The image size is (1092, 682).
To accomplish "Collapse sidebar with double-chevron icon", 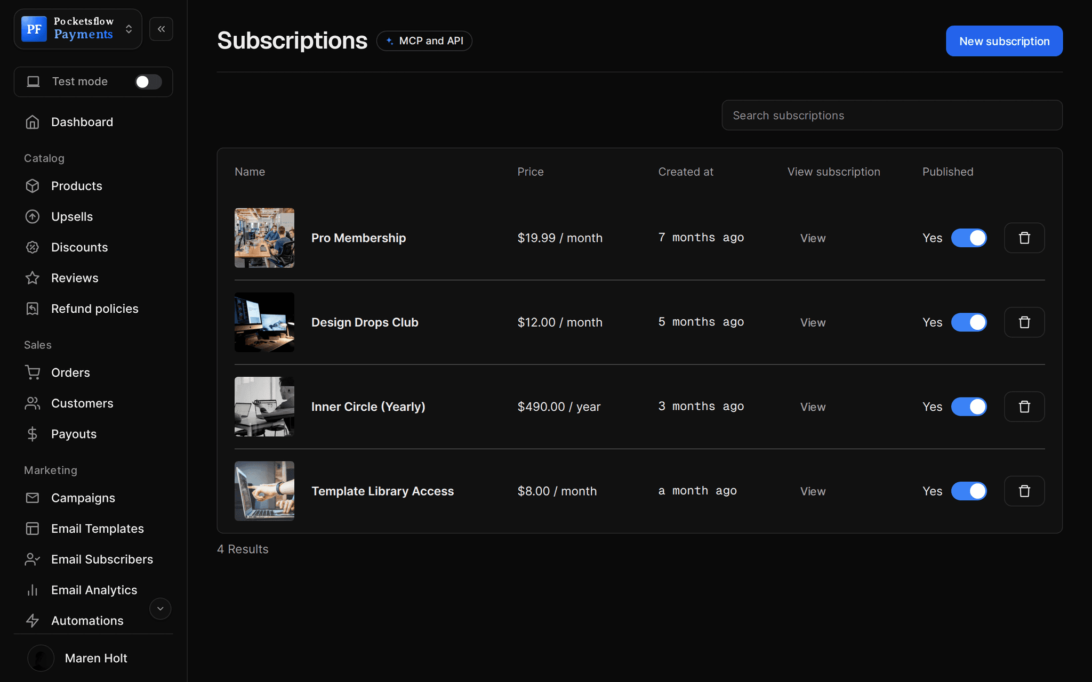I will (x=161, y=29).
